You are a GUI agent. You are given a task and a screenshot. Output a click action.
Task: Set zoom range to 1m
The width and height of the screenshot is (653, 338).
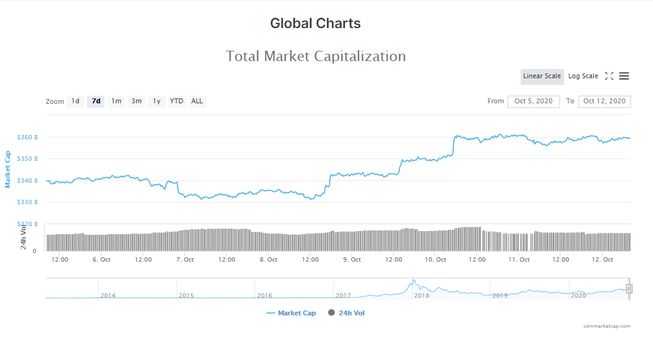116,101
